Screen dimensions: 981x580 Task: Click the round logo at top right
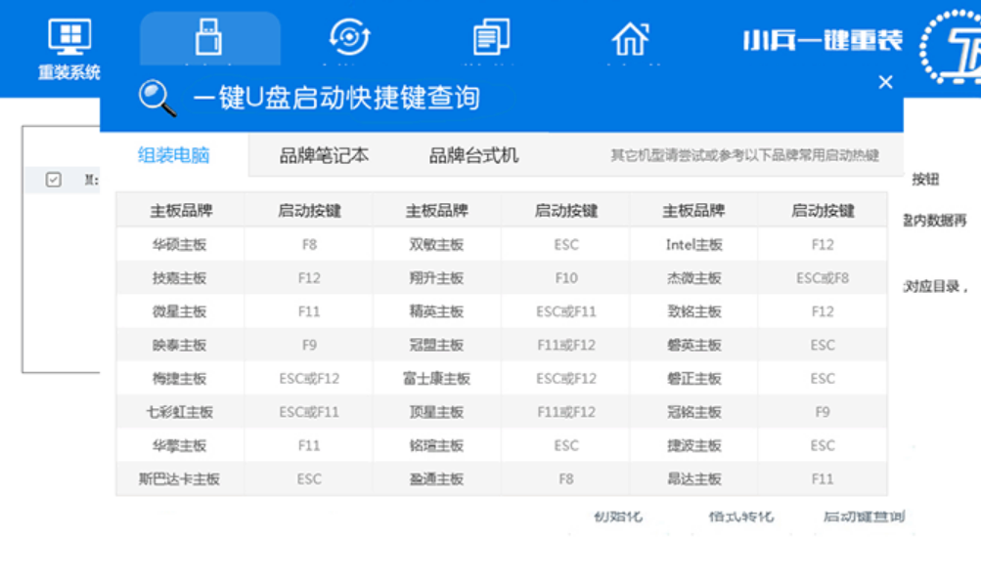pyautogui.click(x=954, y=44)
